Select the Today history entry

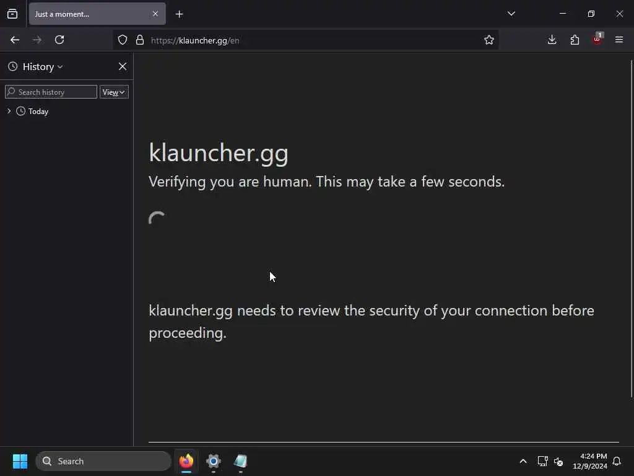point(38,112)
